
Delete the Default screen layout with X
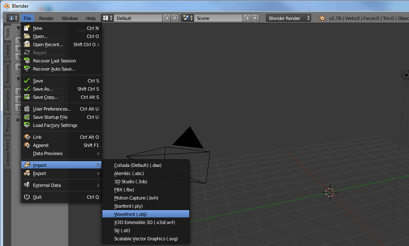175,18
